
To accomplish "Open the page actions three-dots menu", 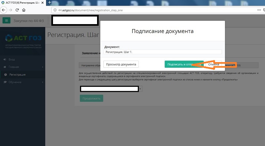I will (x=259, y=10).
